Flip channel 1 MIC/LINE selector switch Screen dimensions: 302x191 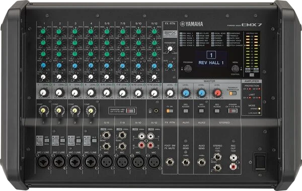pyautogui.click(x=40, y=141)
